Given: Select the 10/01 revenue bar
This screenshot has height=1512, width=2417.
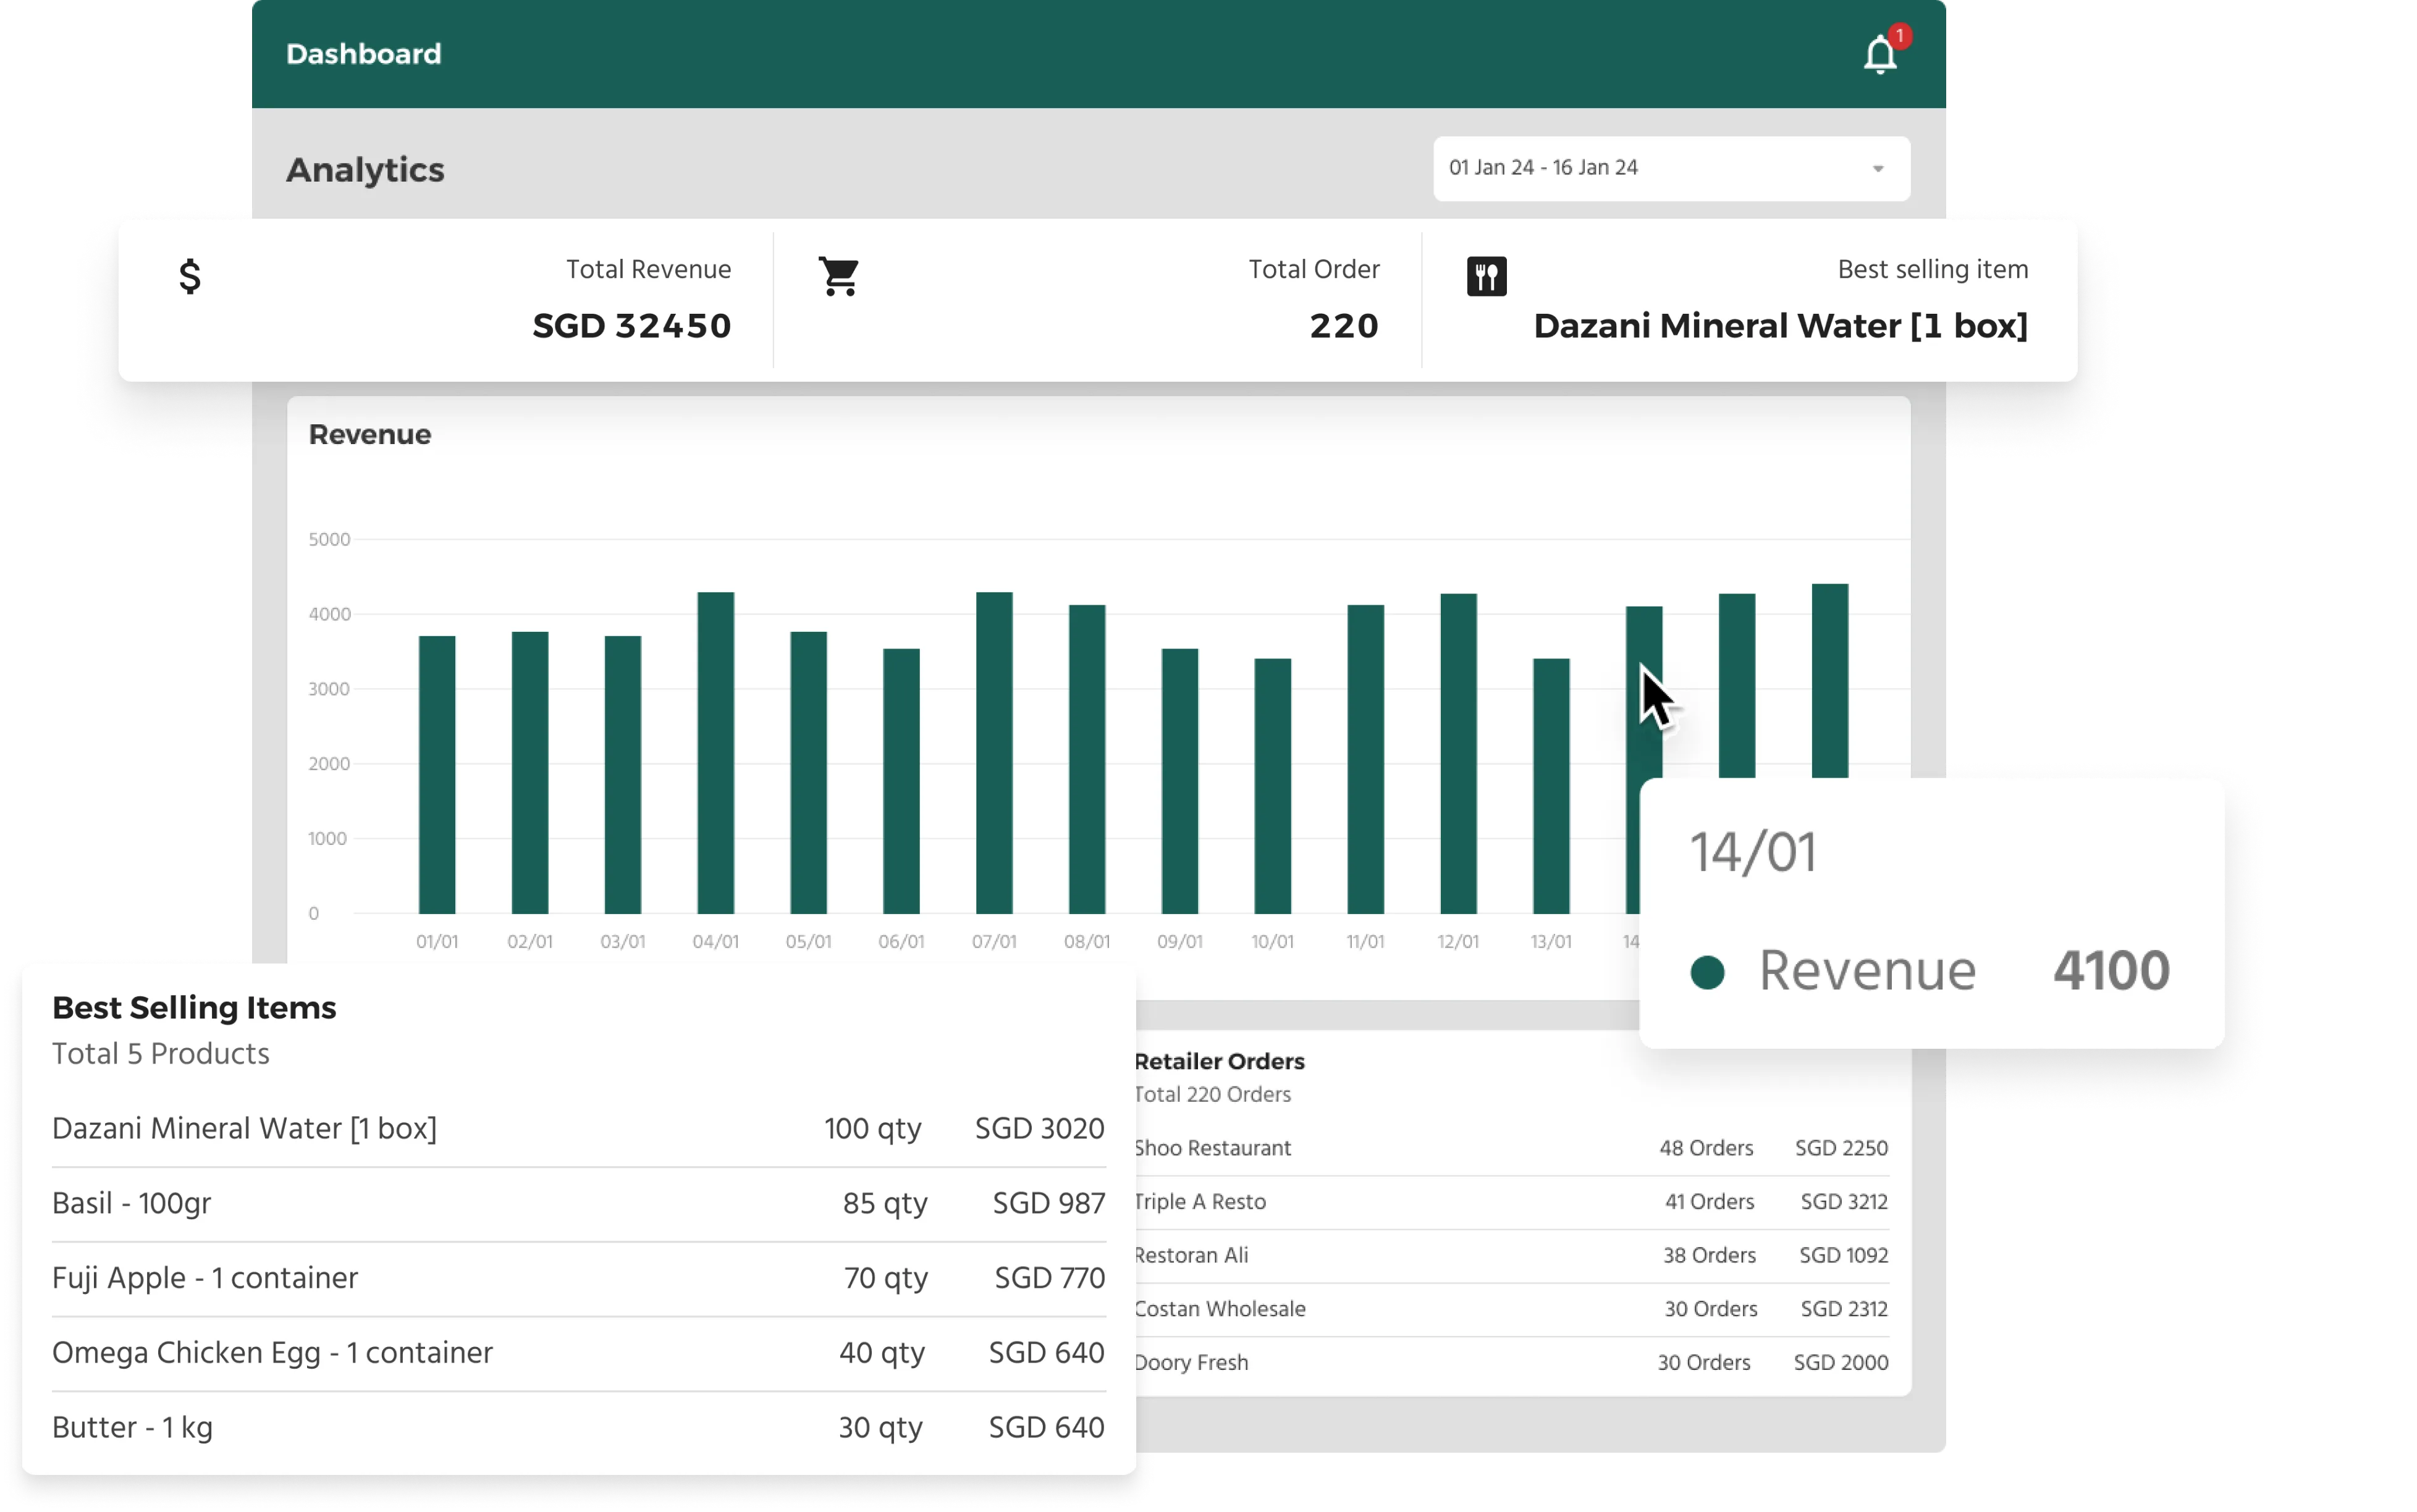Looking at the screenshot, I should point(1272,785).
